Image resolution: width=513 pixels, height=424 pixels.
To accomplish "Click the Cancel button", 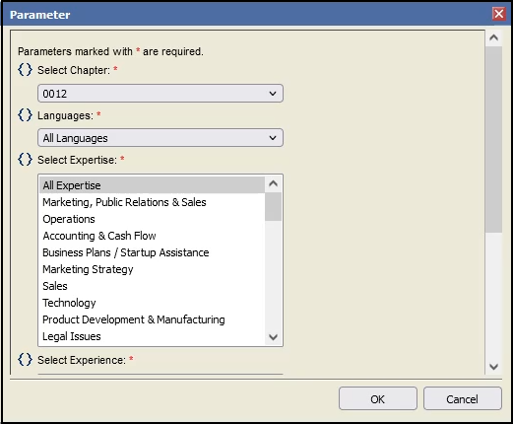I will [x=462, y=398].
